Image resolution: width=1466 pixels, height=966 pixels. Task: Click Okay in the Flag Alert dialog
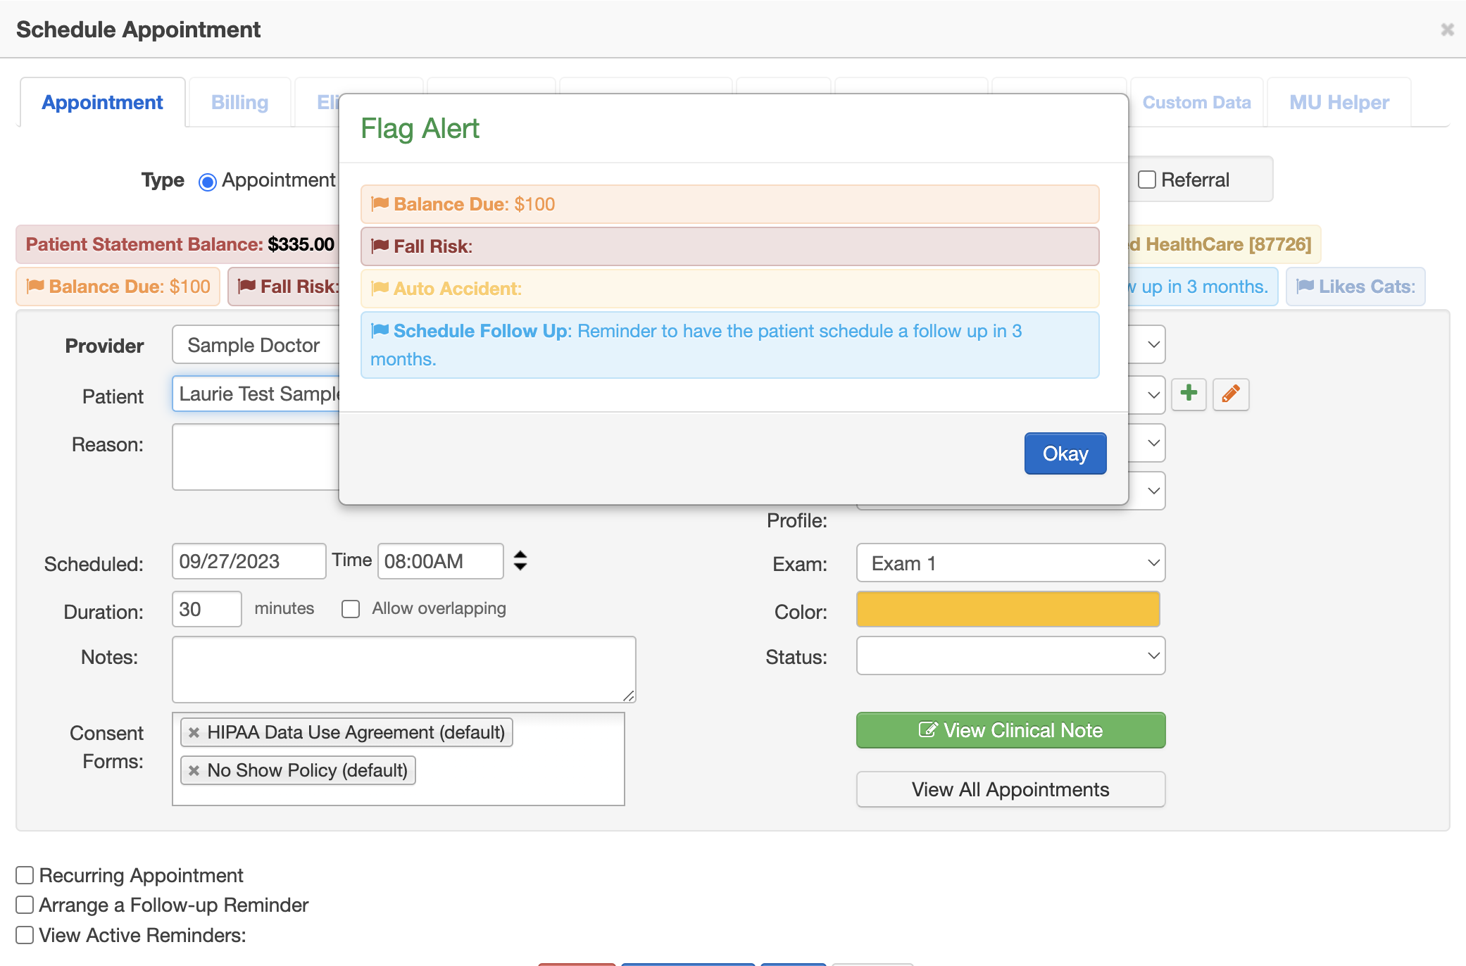[1065, 453]
